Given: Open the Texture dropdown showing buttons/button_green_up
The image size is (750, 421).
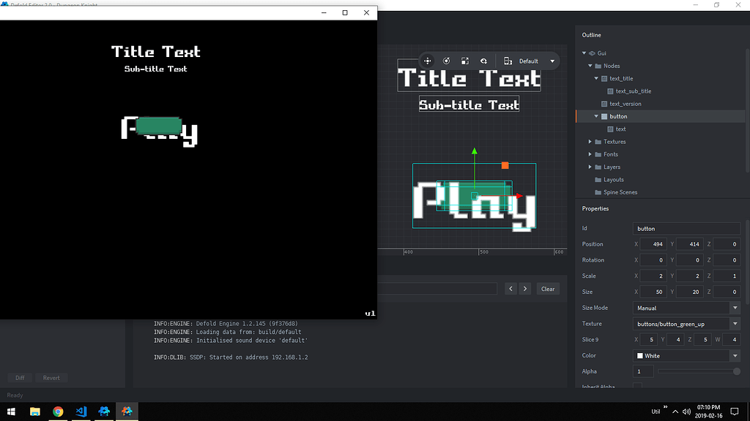Looking at the screenshot, I should (687, 323).
